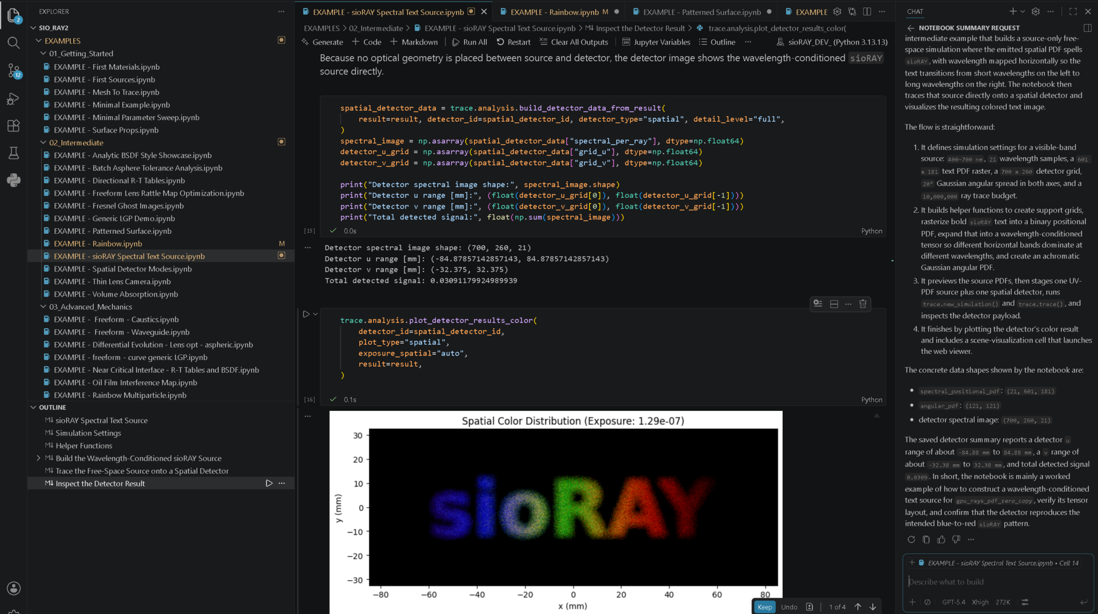Screen dimensions: 1098x614
Task: Open the cell toolbar more actions menu
Action: pyautogui.click(x=848, y=304)
